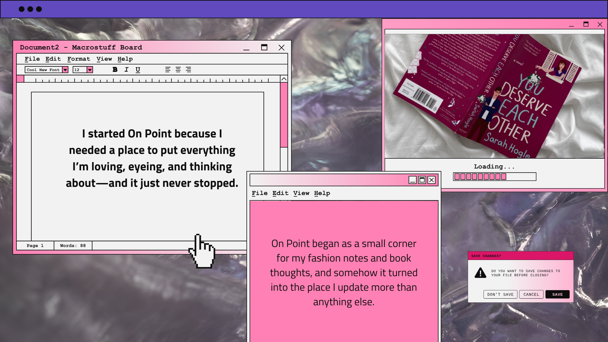
Task: Choose Don't Save in the dialog
Action: click(x=500, y=294)
